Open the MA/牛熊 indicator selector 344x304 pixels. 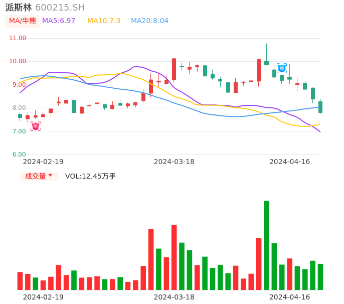22,21
